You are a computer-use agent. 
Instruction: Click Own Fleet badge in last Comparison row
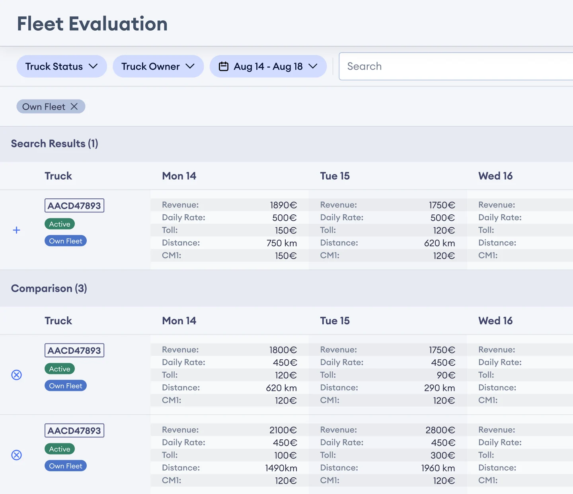[x=66, y=466]
